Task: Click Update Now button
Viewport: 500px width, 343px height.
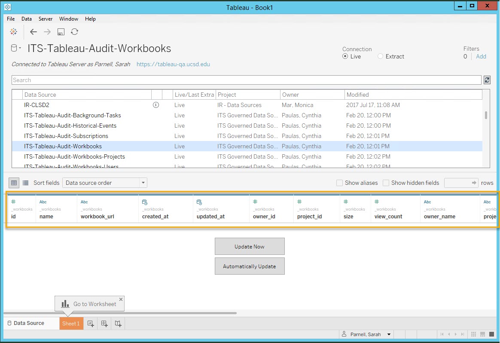Action: pyautogui.click(x=250, y=246)
